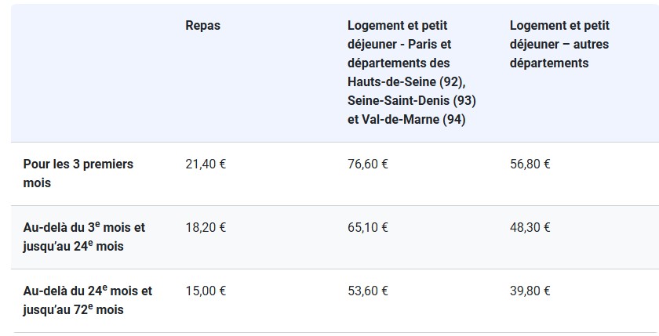Select the 'Au-delà du 3e mois' row label
This screenshot has width=659, height=336.
(x=84, y=237)
